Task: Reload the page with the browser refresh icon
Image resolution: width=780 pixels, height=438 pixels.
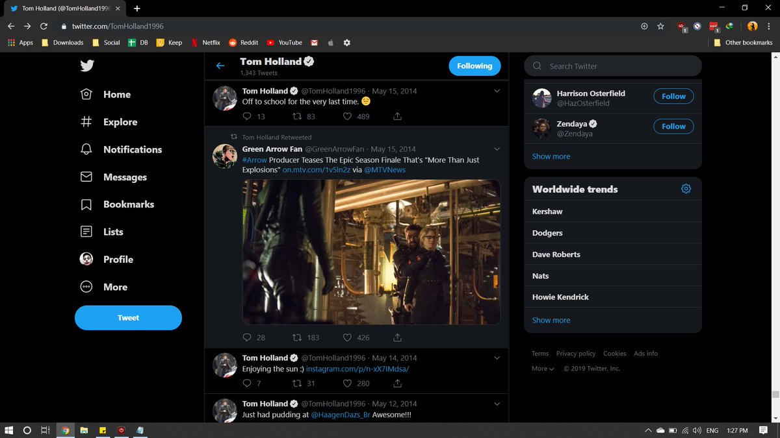Action: point(44,26)
